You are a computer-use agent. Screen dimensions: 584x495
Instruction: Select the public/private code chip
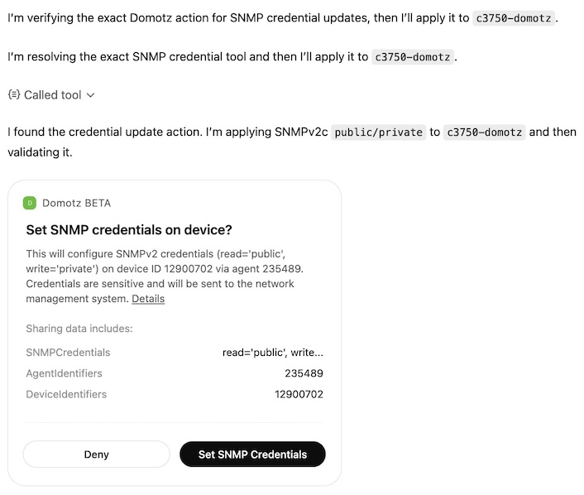coord(379,132)
